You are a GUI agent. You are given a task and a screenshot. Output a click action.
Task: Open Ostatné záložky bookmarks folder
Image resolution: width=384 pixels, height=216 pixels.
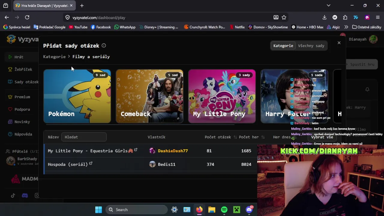tap(367, 27)
